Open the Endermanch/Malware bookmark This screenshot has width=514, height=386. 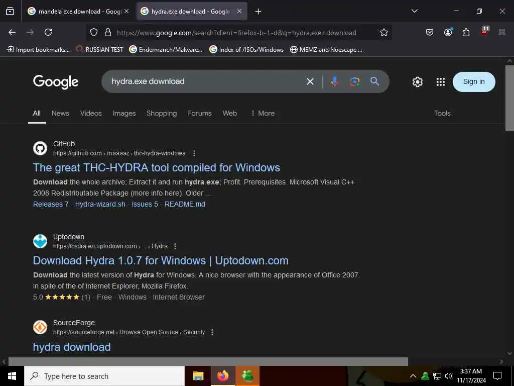(x=166, y=50)
